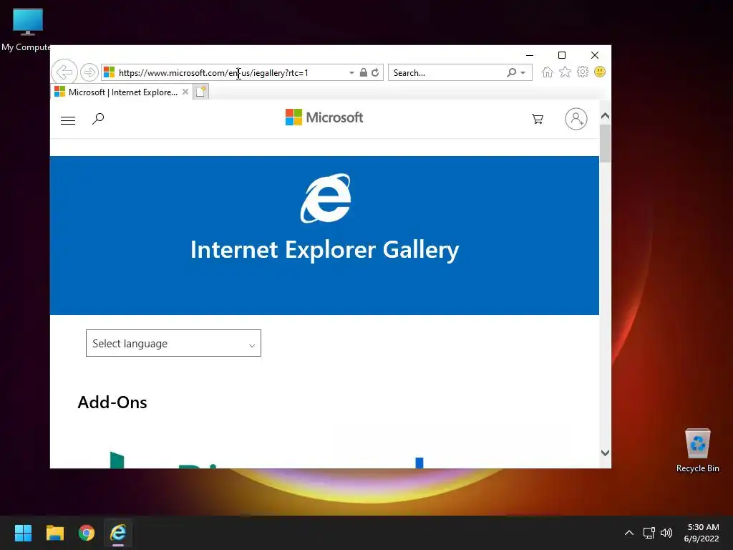
Task: Click the Microsoft site search magnifier
Action: pos(97,119)
